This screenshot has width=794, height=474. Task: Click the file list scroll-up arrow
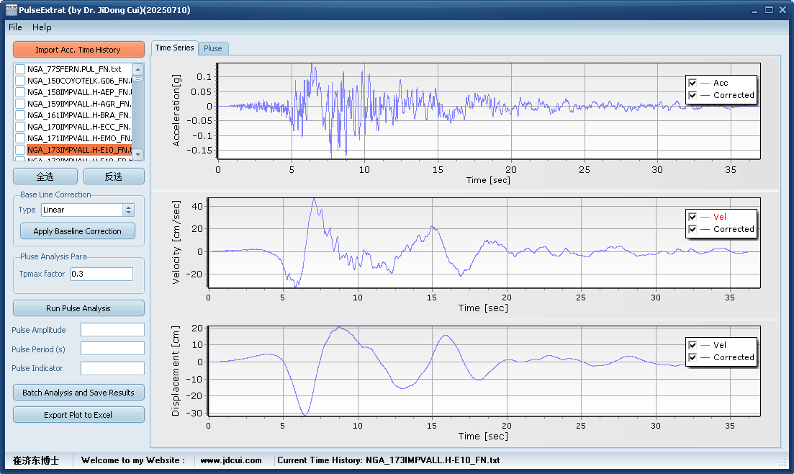click(x=138, y=70)
